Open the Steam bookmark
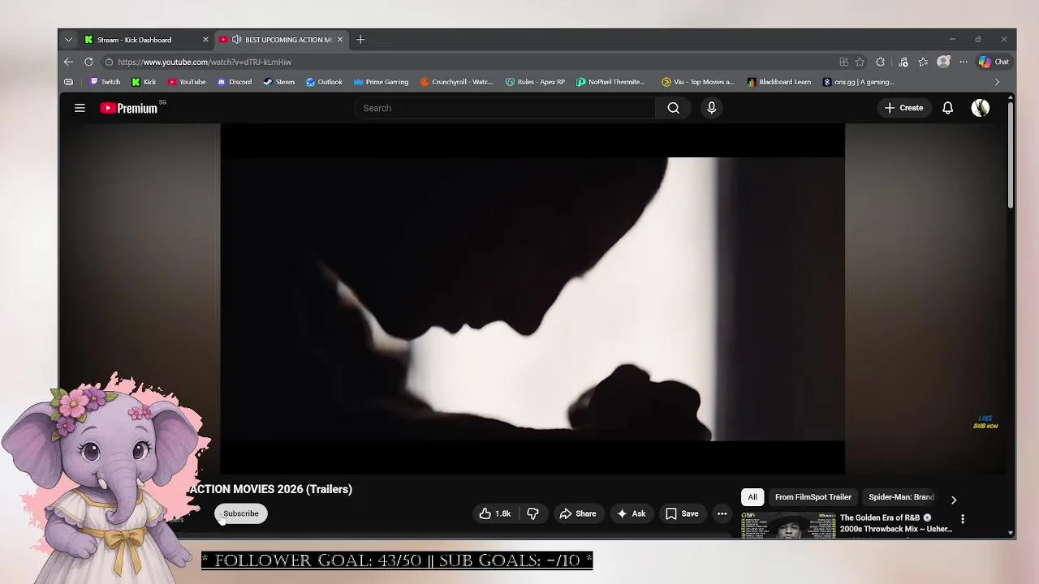The height and width of the screenshot is (584, 1039). (279, 82)
